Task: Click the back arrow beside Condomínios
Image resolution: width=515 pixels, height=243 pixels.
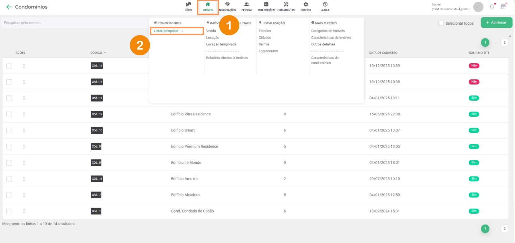Action: tap(9, 7)
